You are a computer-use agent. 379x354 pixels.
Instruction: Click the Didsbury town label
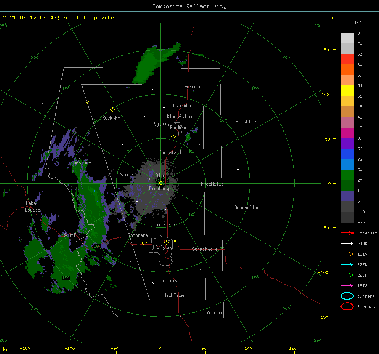click(x=159, y=189)
